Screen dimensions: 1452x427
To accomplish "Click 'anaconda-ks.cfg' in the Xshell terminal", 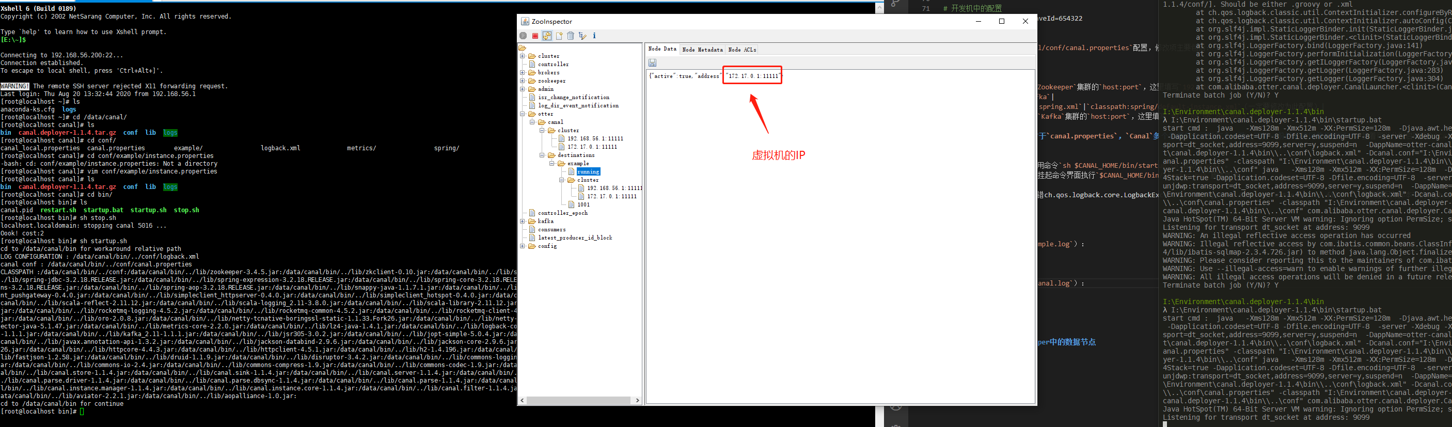I will [x=27, y=109].
